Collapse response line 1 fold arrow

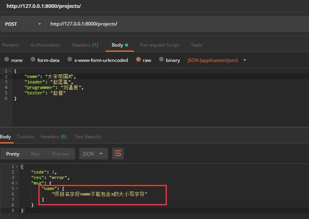coord(17,167)
